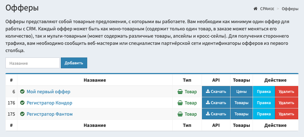Delete Мой первый оффер with Удалить
The image size is (304, 137).
(x=286, y=92)
